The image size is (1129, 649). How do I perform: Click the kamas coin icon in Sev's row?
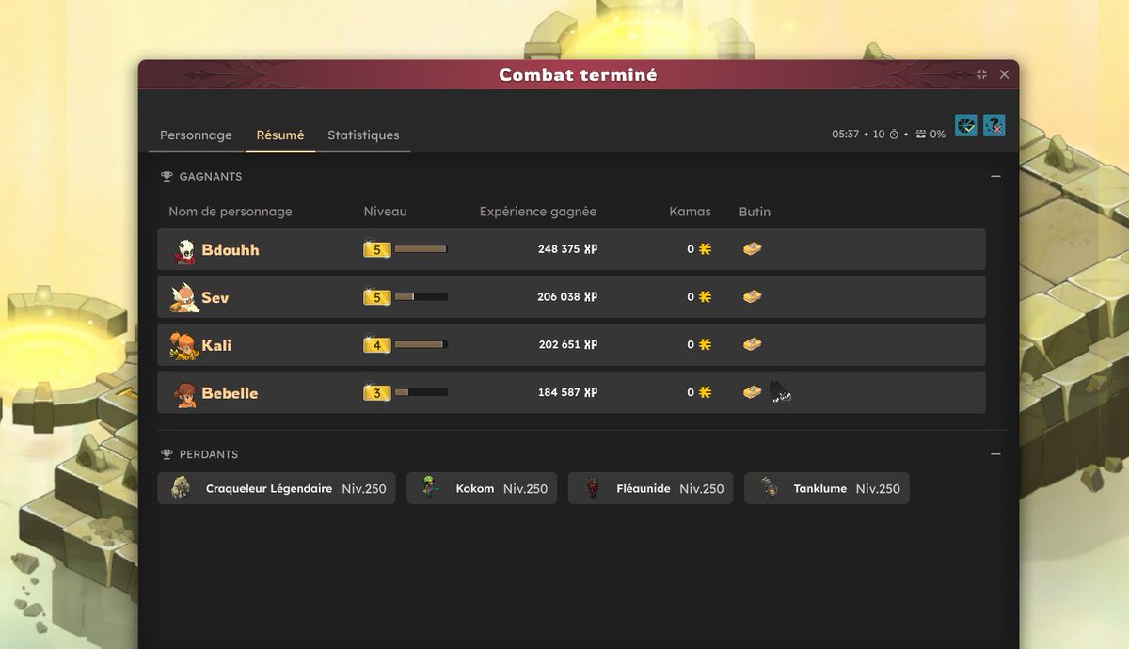click(705, 297)
